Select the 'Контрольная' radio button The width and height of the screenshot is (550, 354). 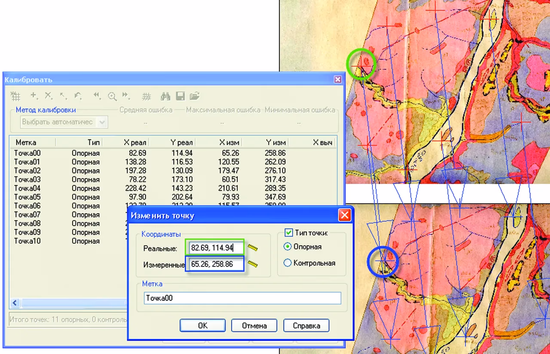click(x=288, y=263)
